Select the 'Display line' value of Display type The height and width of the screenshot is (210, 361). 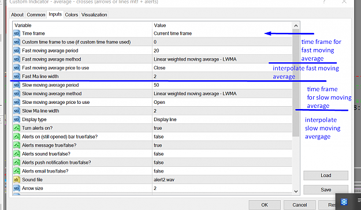click(165, 119)
